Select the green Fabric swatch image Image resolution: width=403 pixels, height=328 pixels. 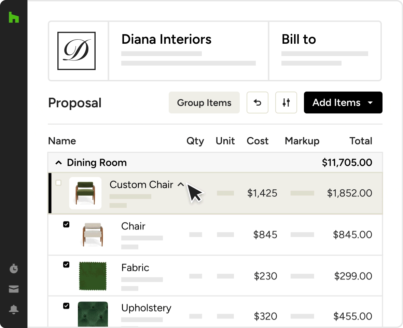tap(93, 276)
